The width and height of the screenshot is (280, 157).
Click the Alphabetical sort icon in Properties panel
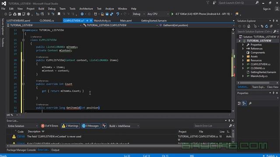pos(244,103)
